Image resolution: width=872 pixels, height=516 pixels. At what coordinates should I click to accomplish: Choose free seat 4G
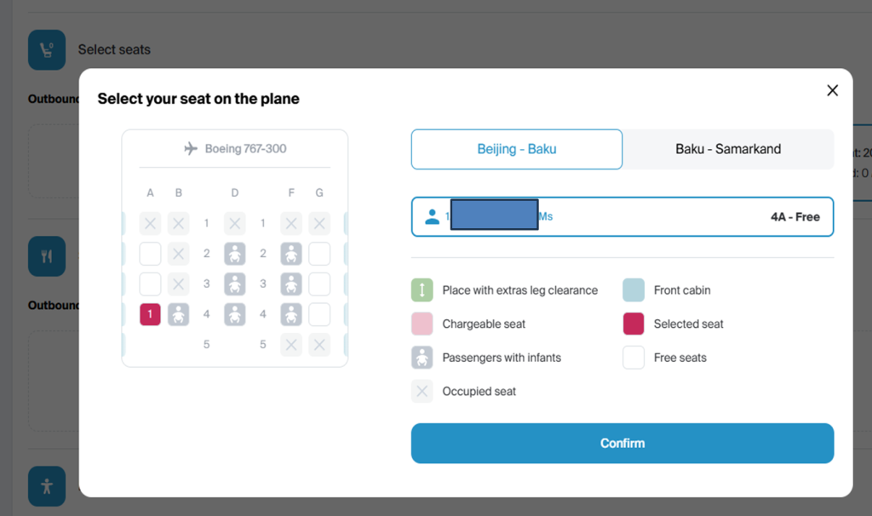coord(319,315)
